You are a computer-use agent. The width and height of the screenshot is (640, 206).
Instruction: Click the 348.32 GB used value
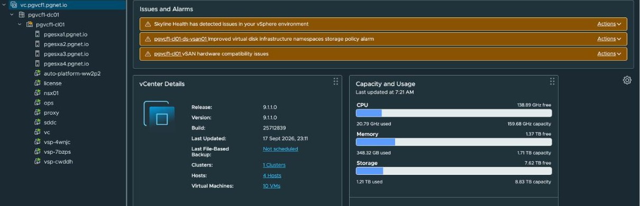374,153
